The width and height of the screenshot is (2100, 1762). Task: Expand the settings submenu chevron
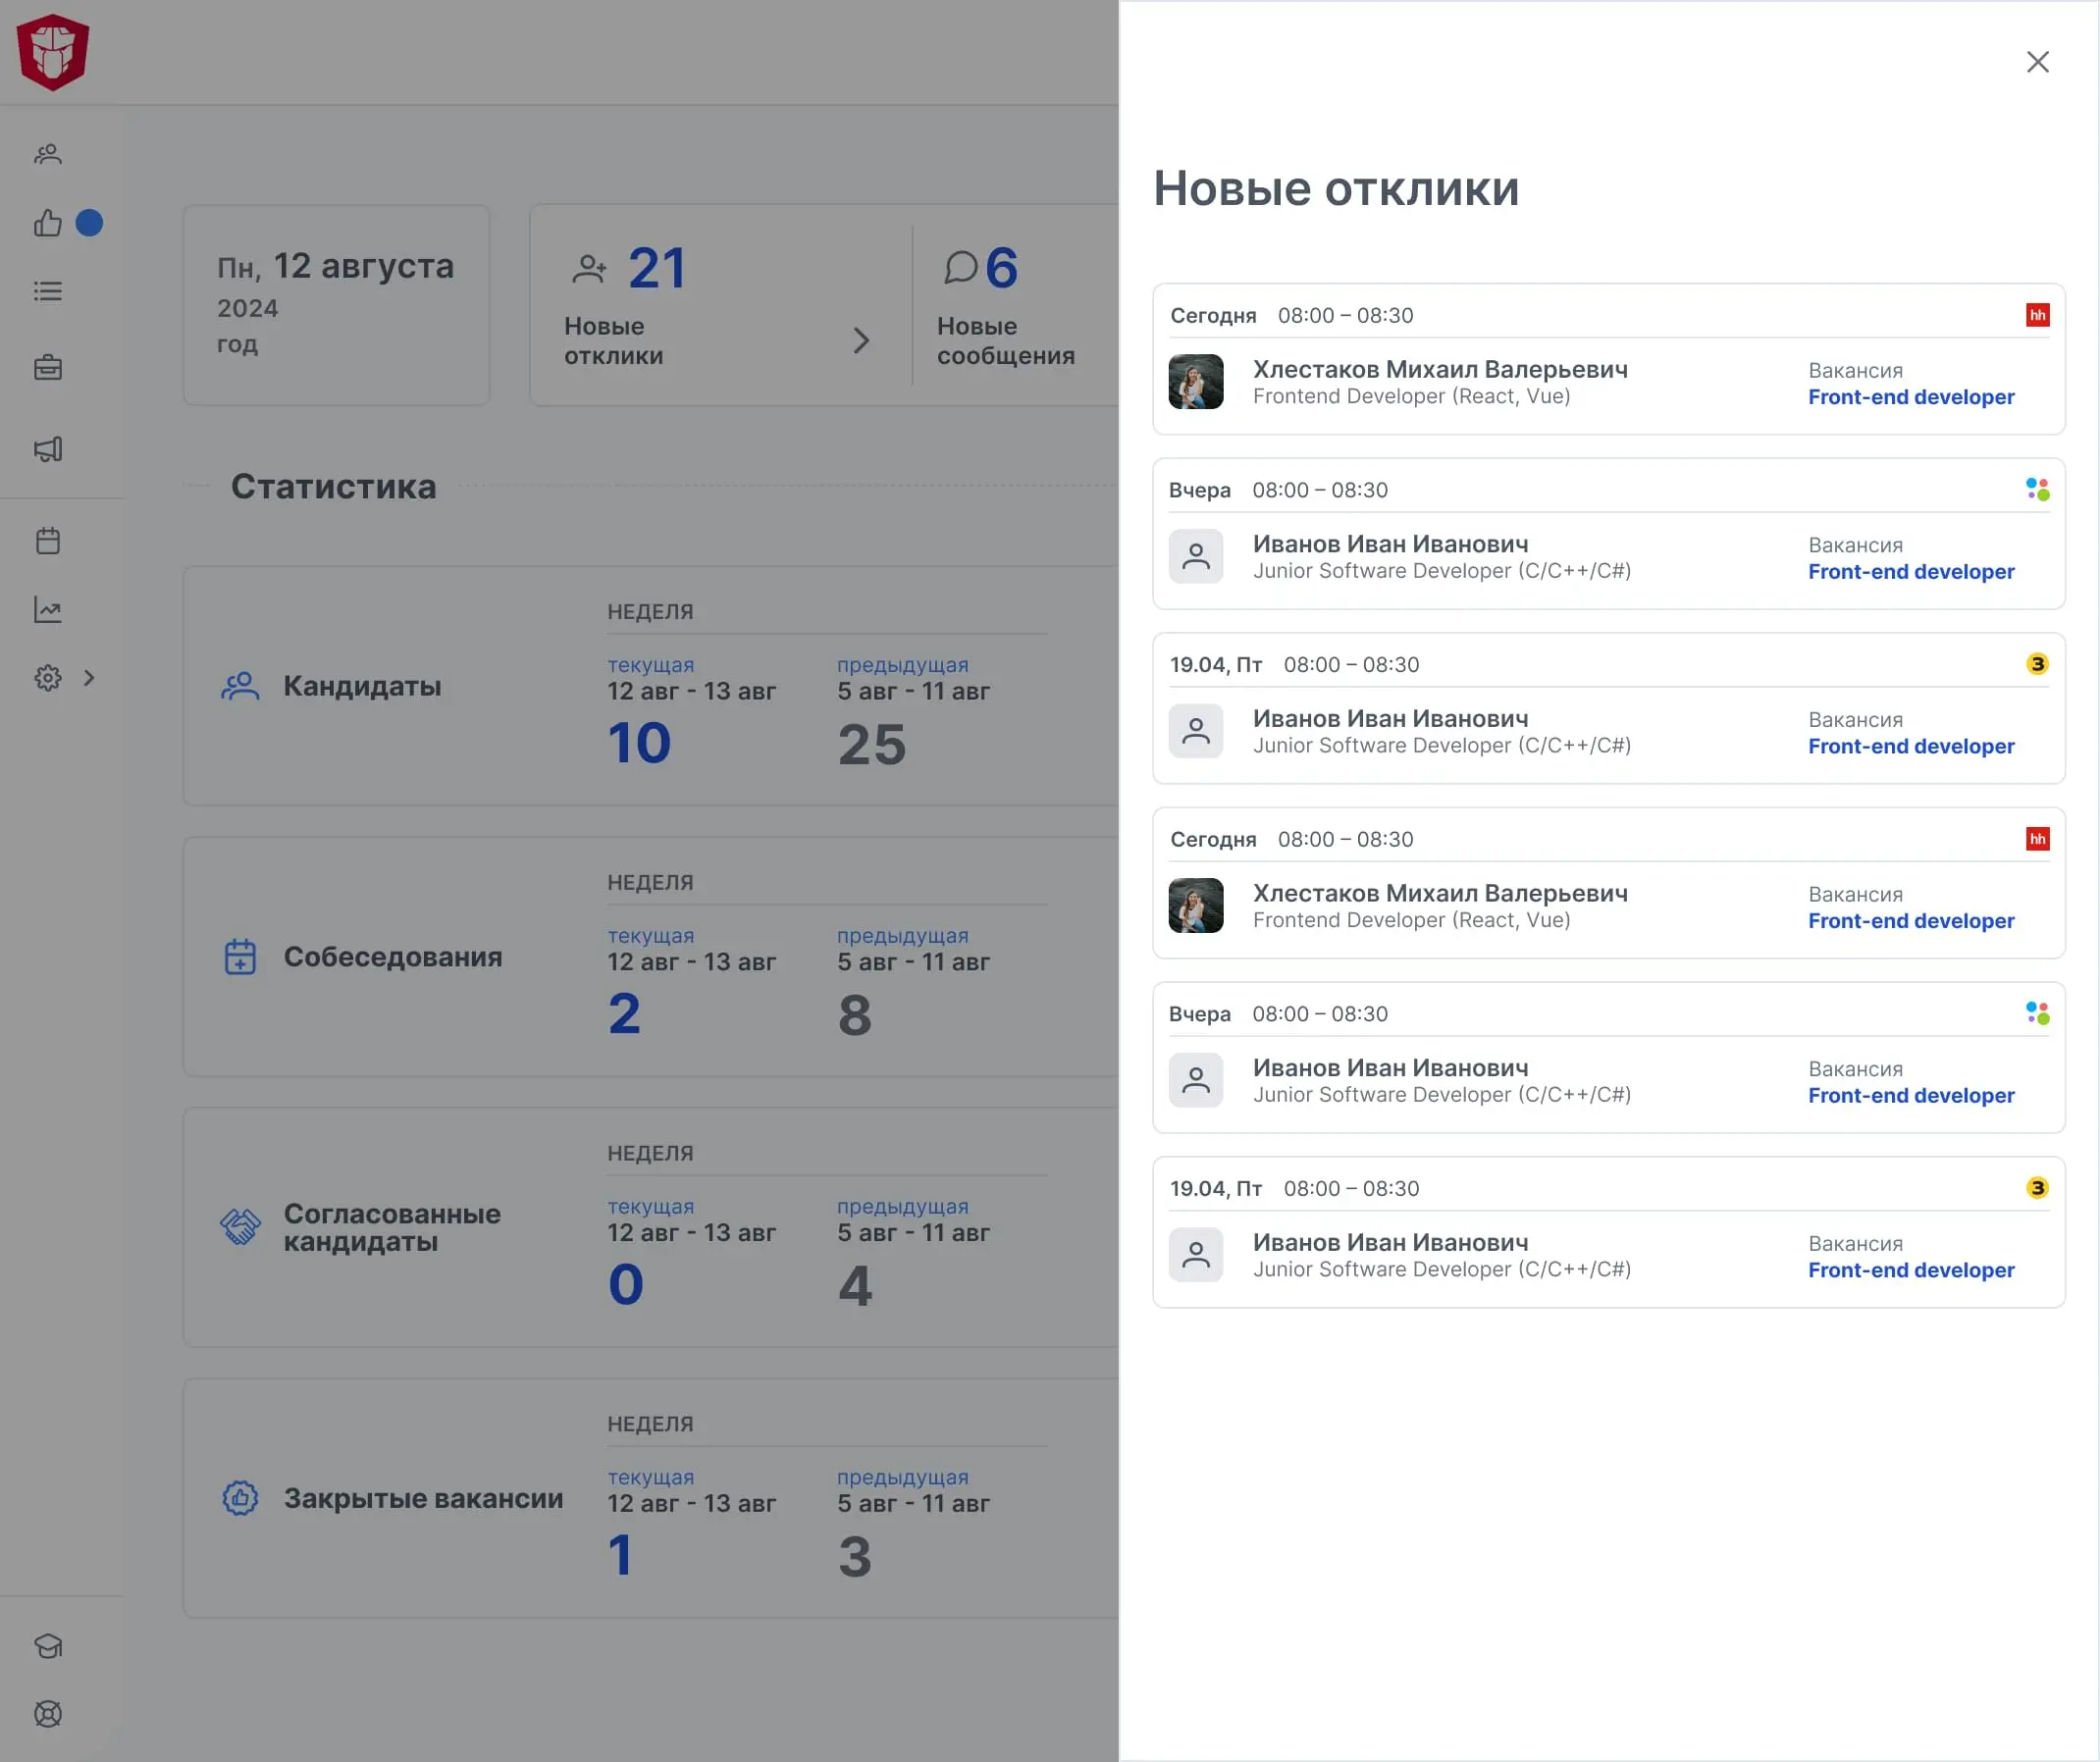point(90,678)
